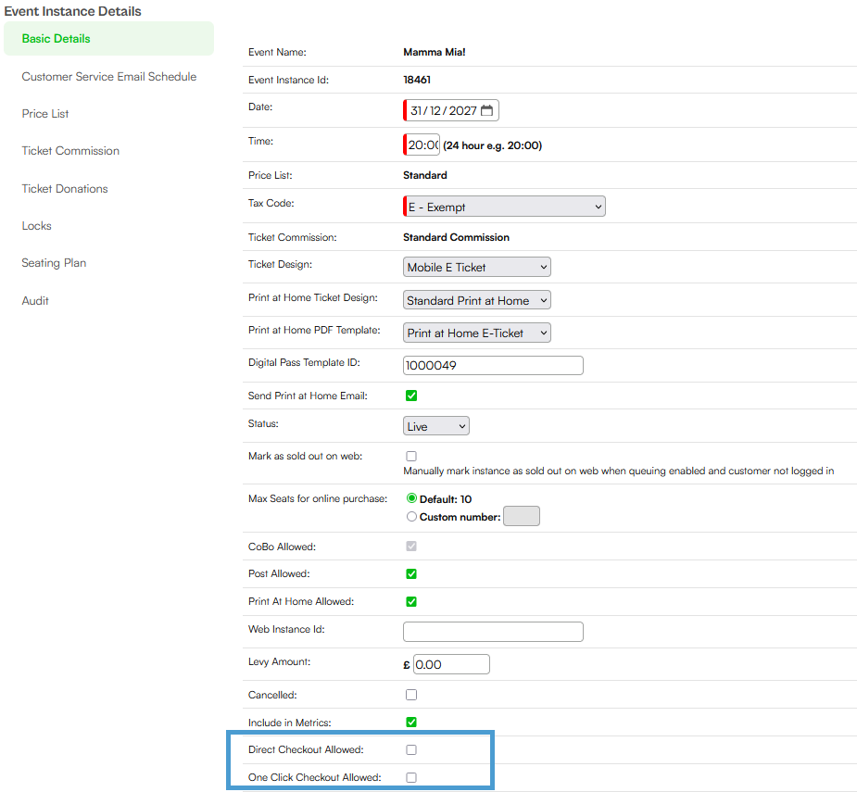This screenshot has width=857, height=792.
Task: Open the calendar picker in Date field
Action: pos(486,110)
